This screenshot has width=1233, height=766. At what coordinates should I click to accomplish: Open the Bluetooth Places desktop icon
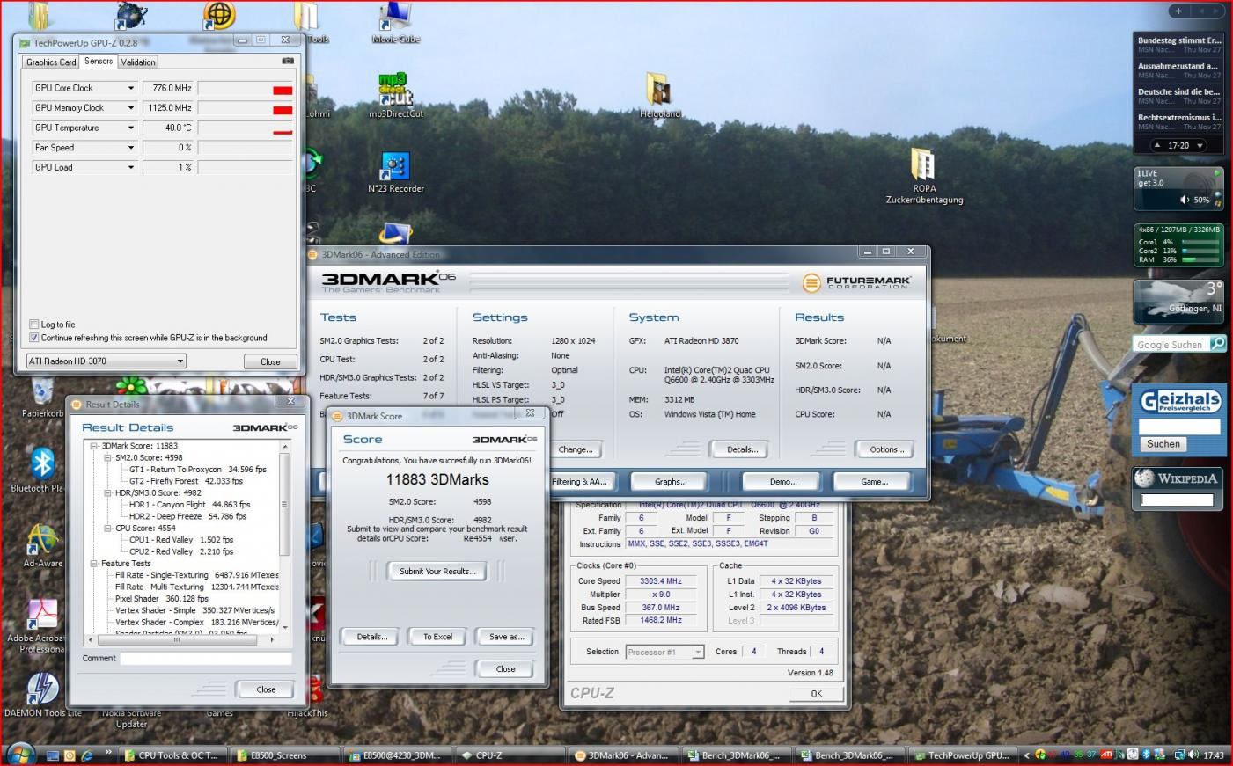[42, 463]
